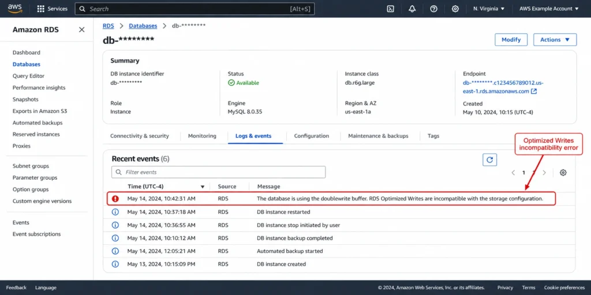Click the Message column header
The width and height of the screenshot is (591, 295).
pyautogui.click(x=269, y=187)
